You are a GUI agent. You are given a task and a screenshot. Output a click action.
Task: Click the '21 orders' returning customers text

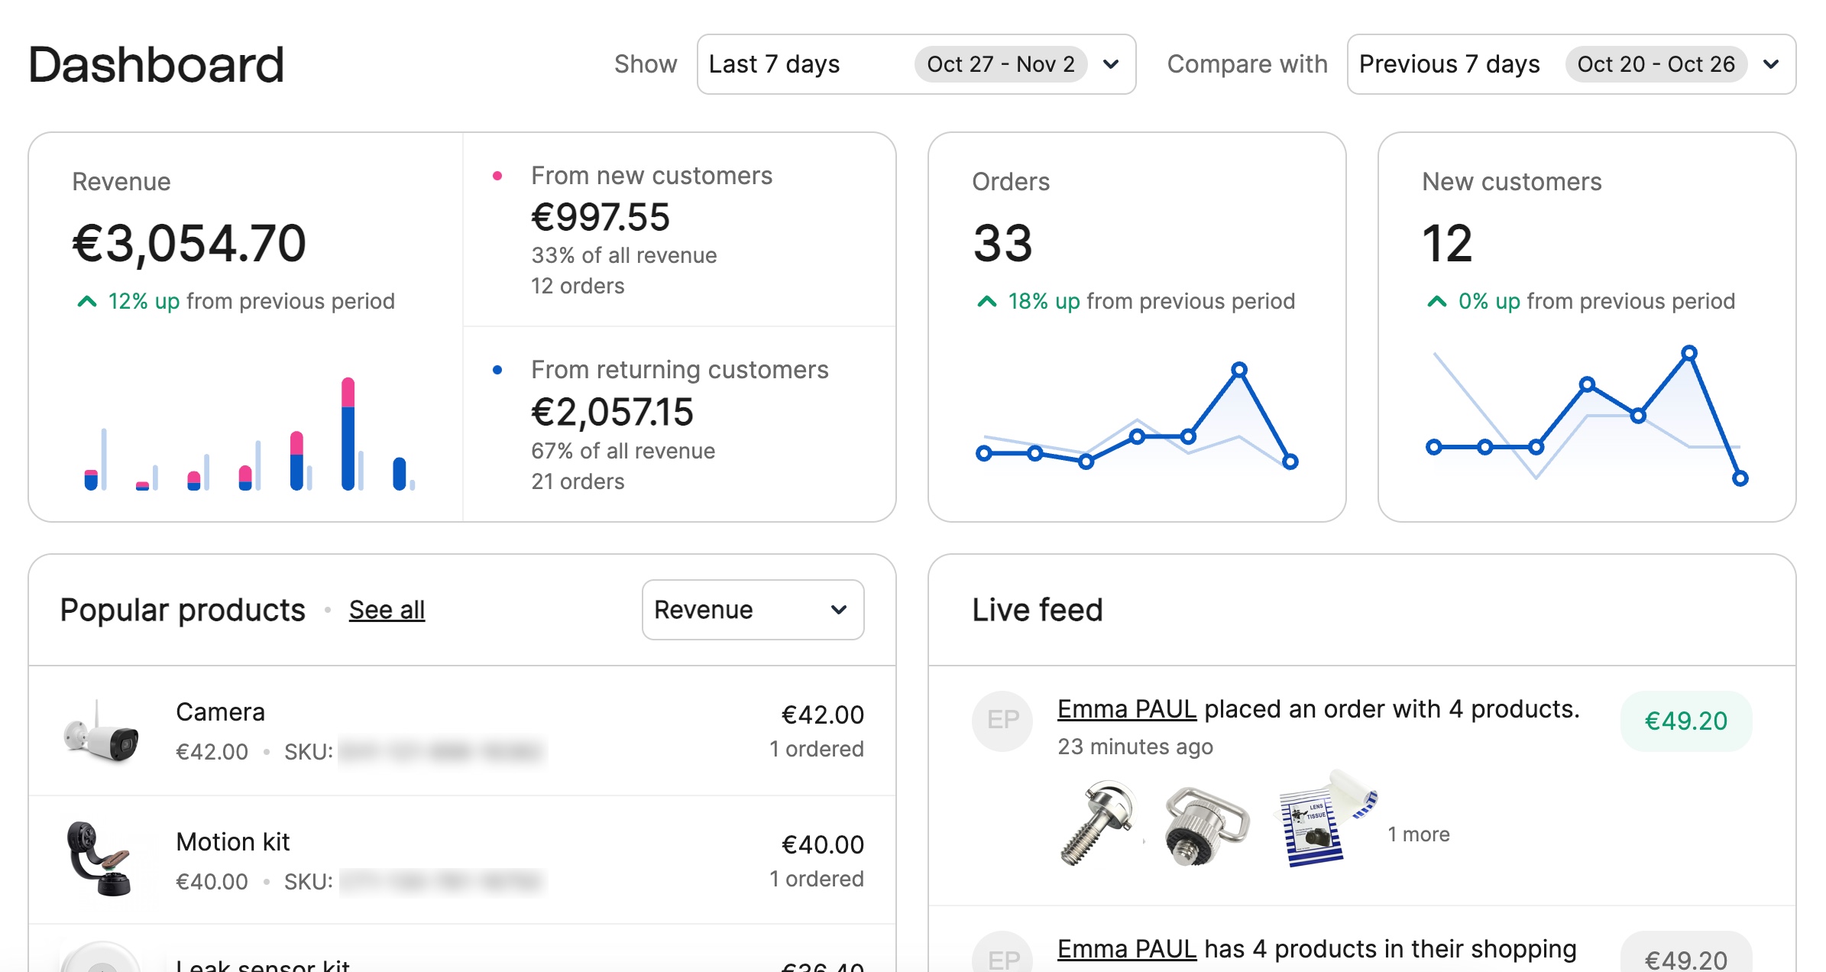click(578, 481)
